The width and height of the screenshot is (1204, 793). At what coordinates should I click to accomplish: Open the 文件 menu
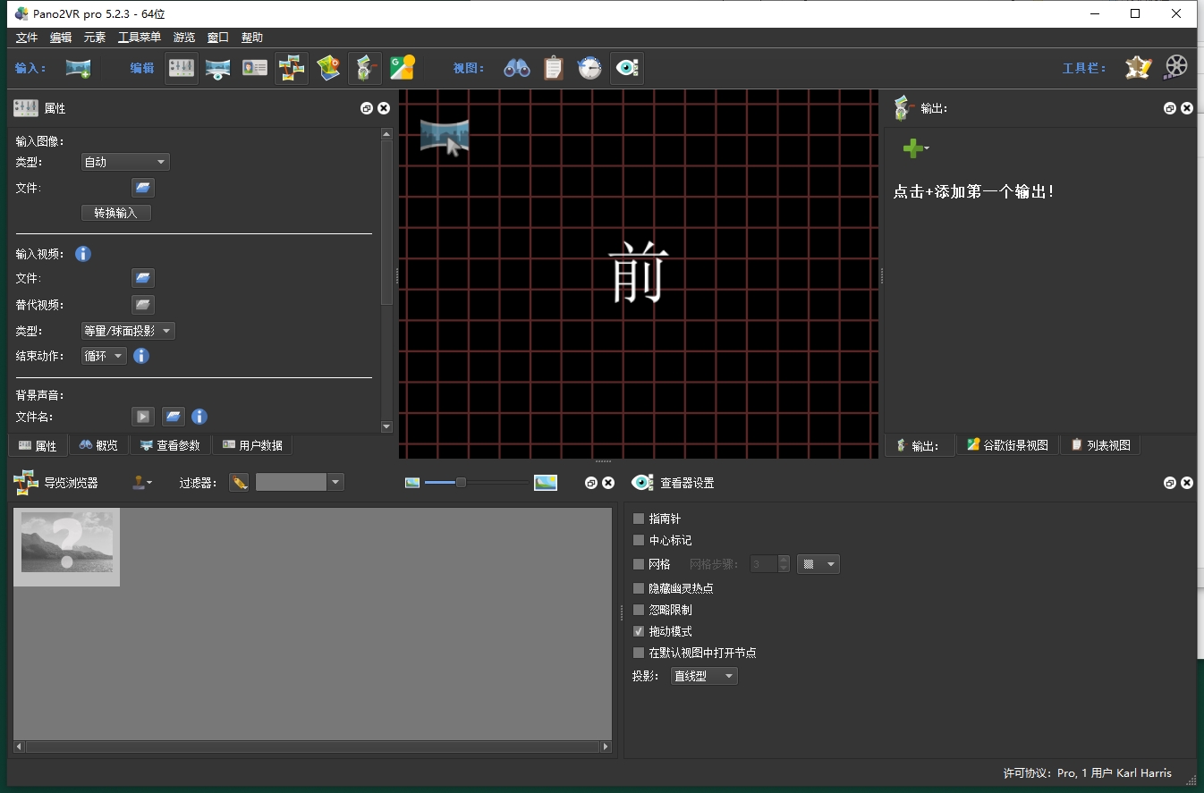27,38
